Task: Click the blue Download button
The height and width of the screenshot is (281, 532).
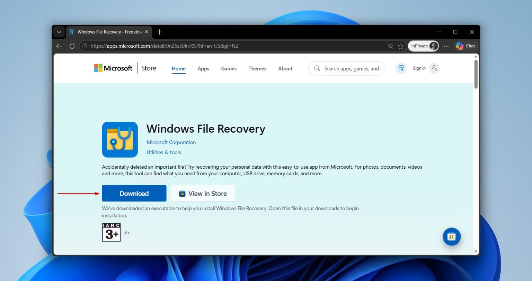Action: [134, 193]
